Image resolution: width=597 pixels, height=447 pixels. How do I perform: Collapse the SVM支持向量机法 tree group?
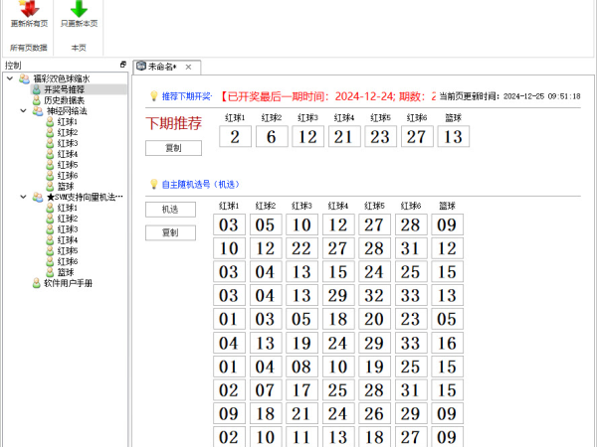(x=23, y=197)
